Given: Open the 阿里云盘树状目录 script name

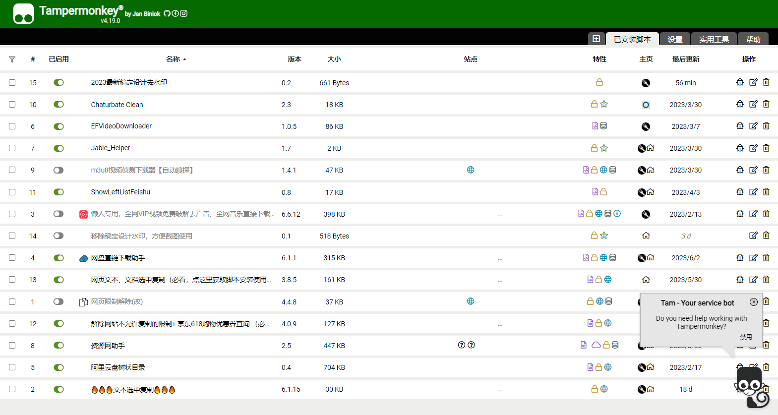Looking at the screenshot, I should tap(118, 367).
